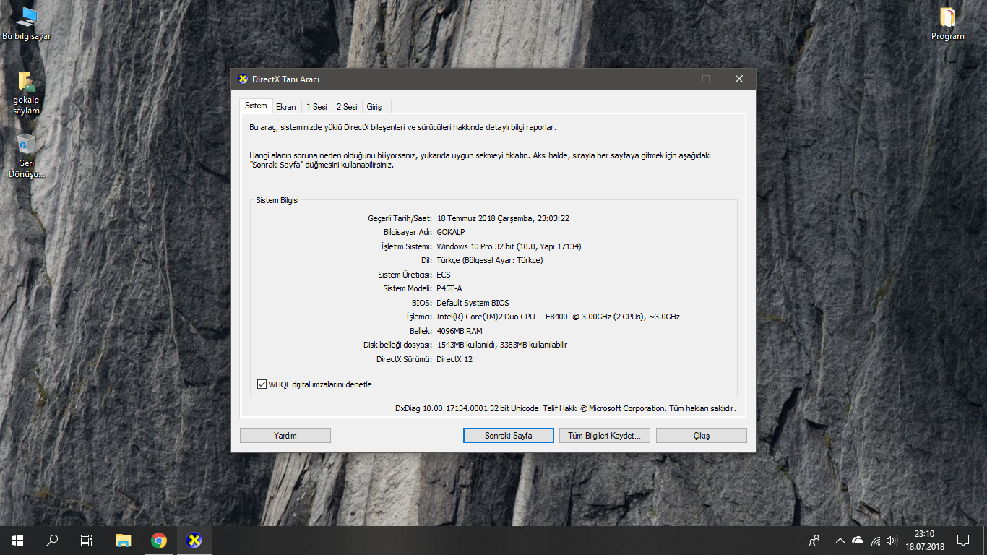Click the page file value '1543MB kullanıldı'
Image resolution: width=987 pixels, height=555 pixels.
[502, 345]
